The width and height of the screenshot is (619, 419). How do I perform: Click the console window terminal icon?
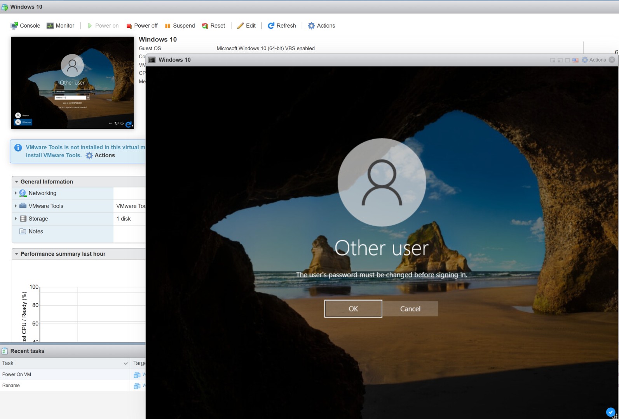152,60
